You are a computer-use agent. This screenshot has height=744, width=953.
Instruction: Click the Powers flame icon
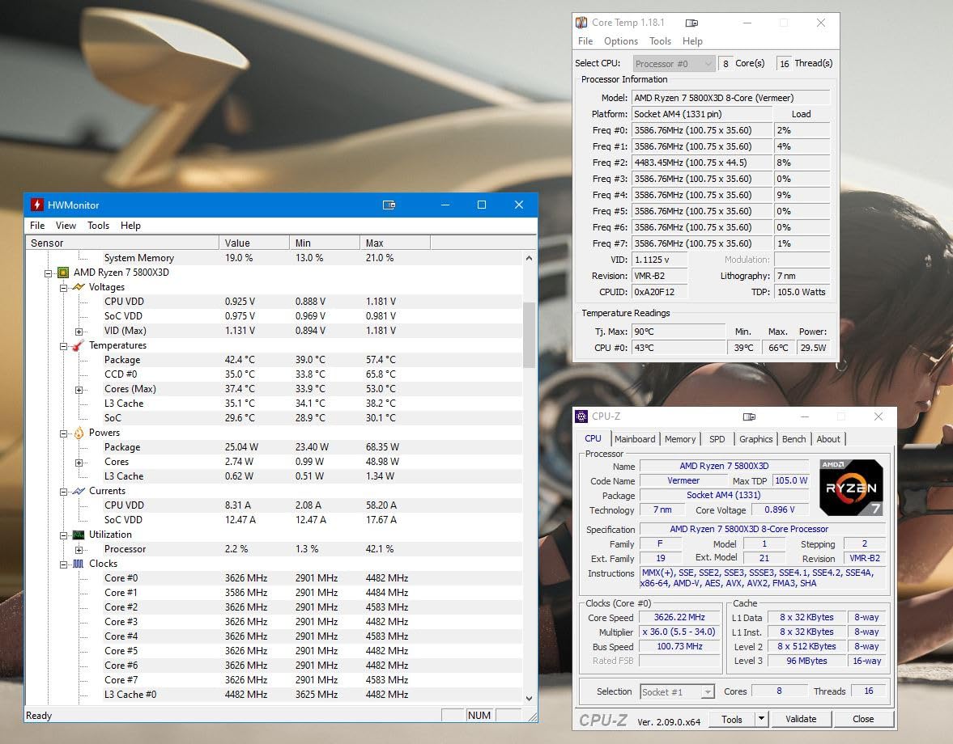[x=79, y=433]
